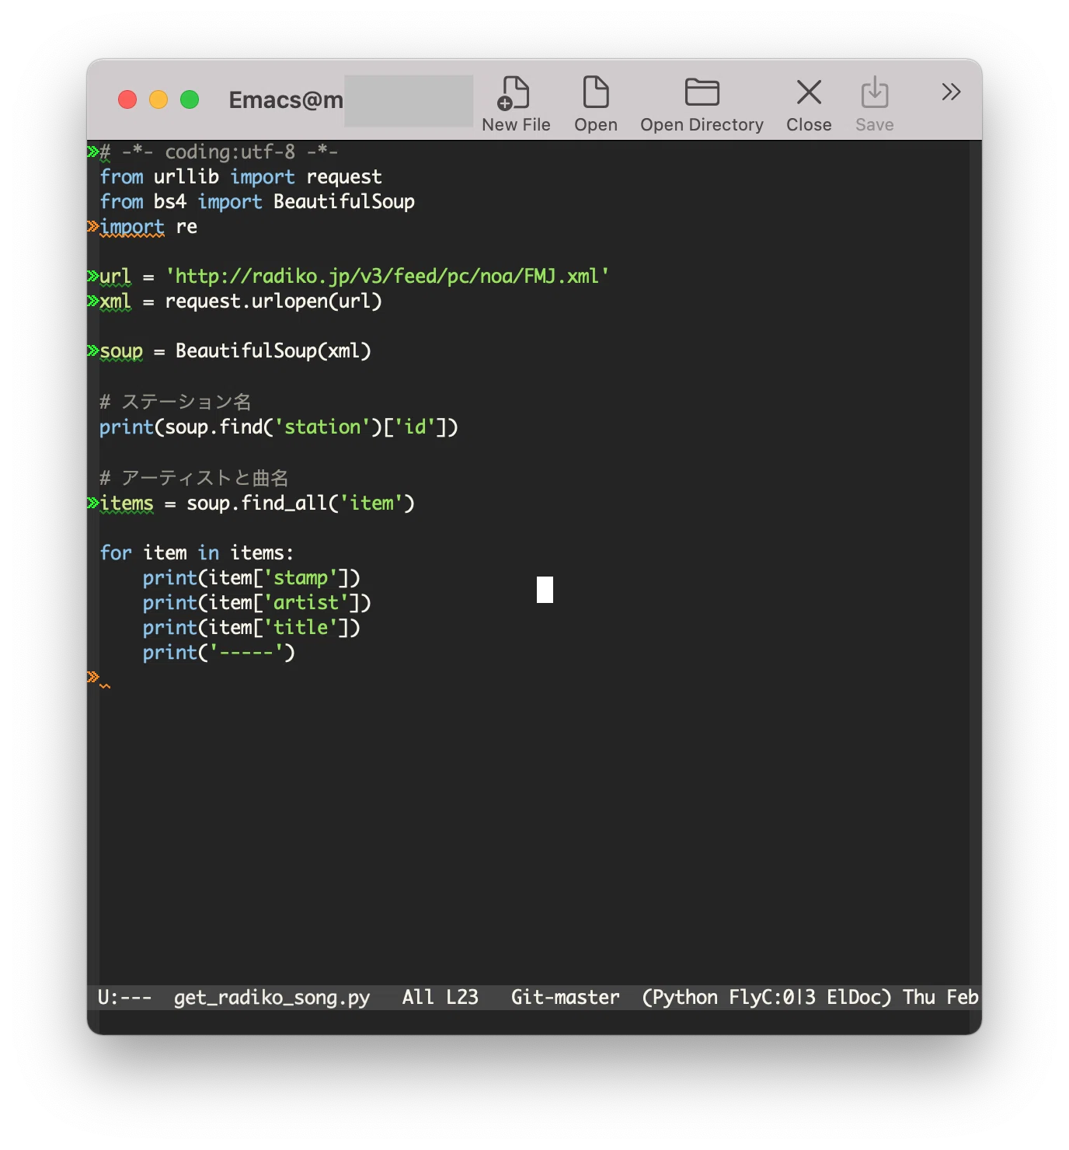This screenshot has width=1069, height=1150.
Task: Click the 'Python' major mode name
Action: pyautogui.click(x=684, y=998)
